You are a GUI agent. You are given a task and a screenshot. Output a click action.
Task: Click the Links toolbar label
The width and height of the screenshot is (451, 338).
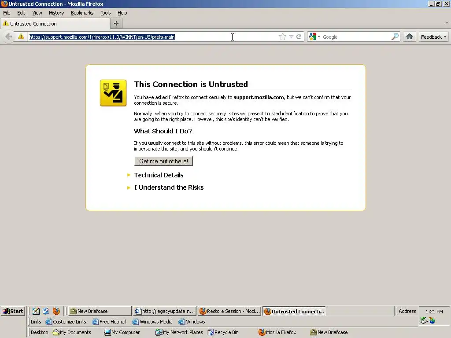pos(36,322)
